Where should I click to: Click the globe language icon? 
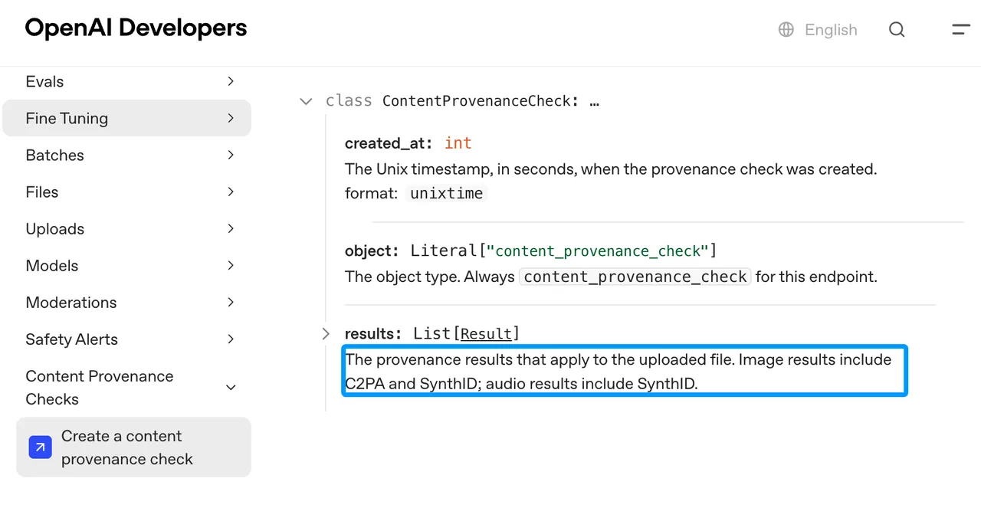click(786, 30)
